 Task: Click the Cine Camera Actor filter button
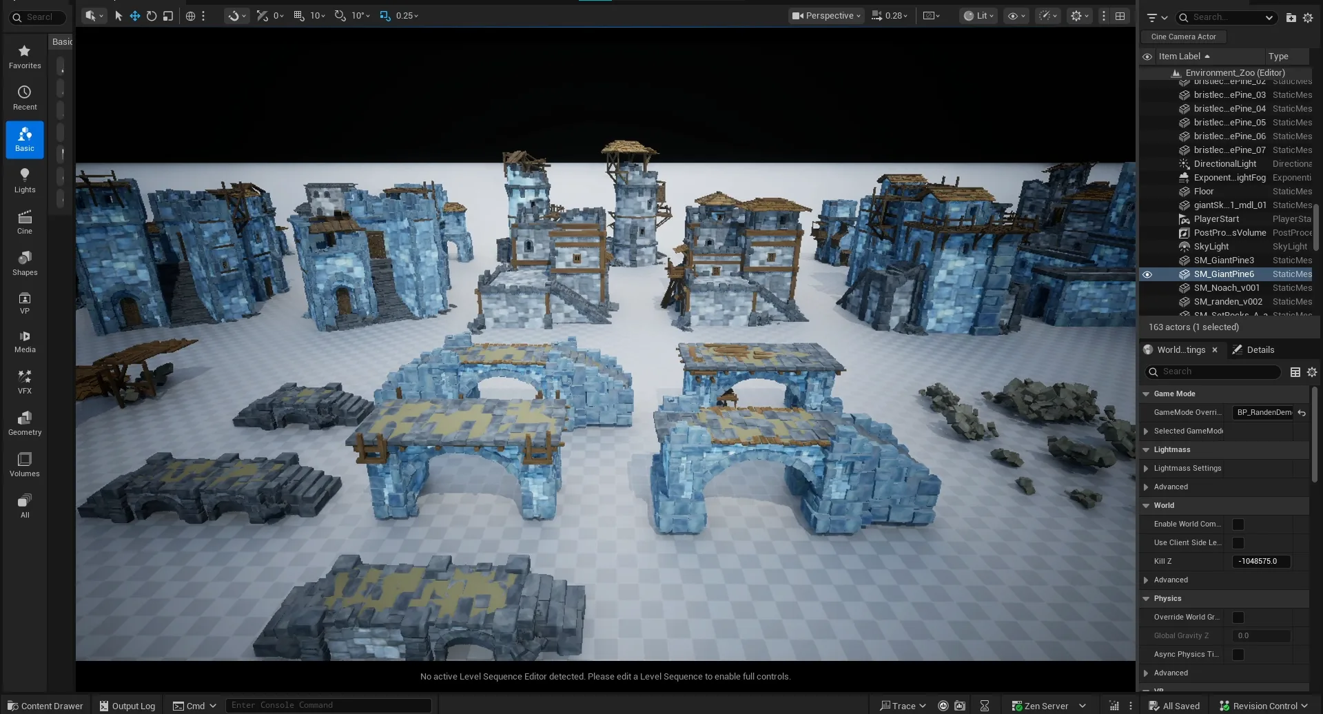tap(1183, 37)
